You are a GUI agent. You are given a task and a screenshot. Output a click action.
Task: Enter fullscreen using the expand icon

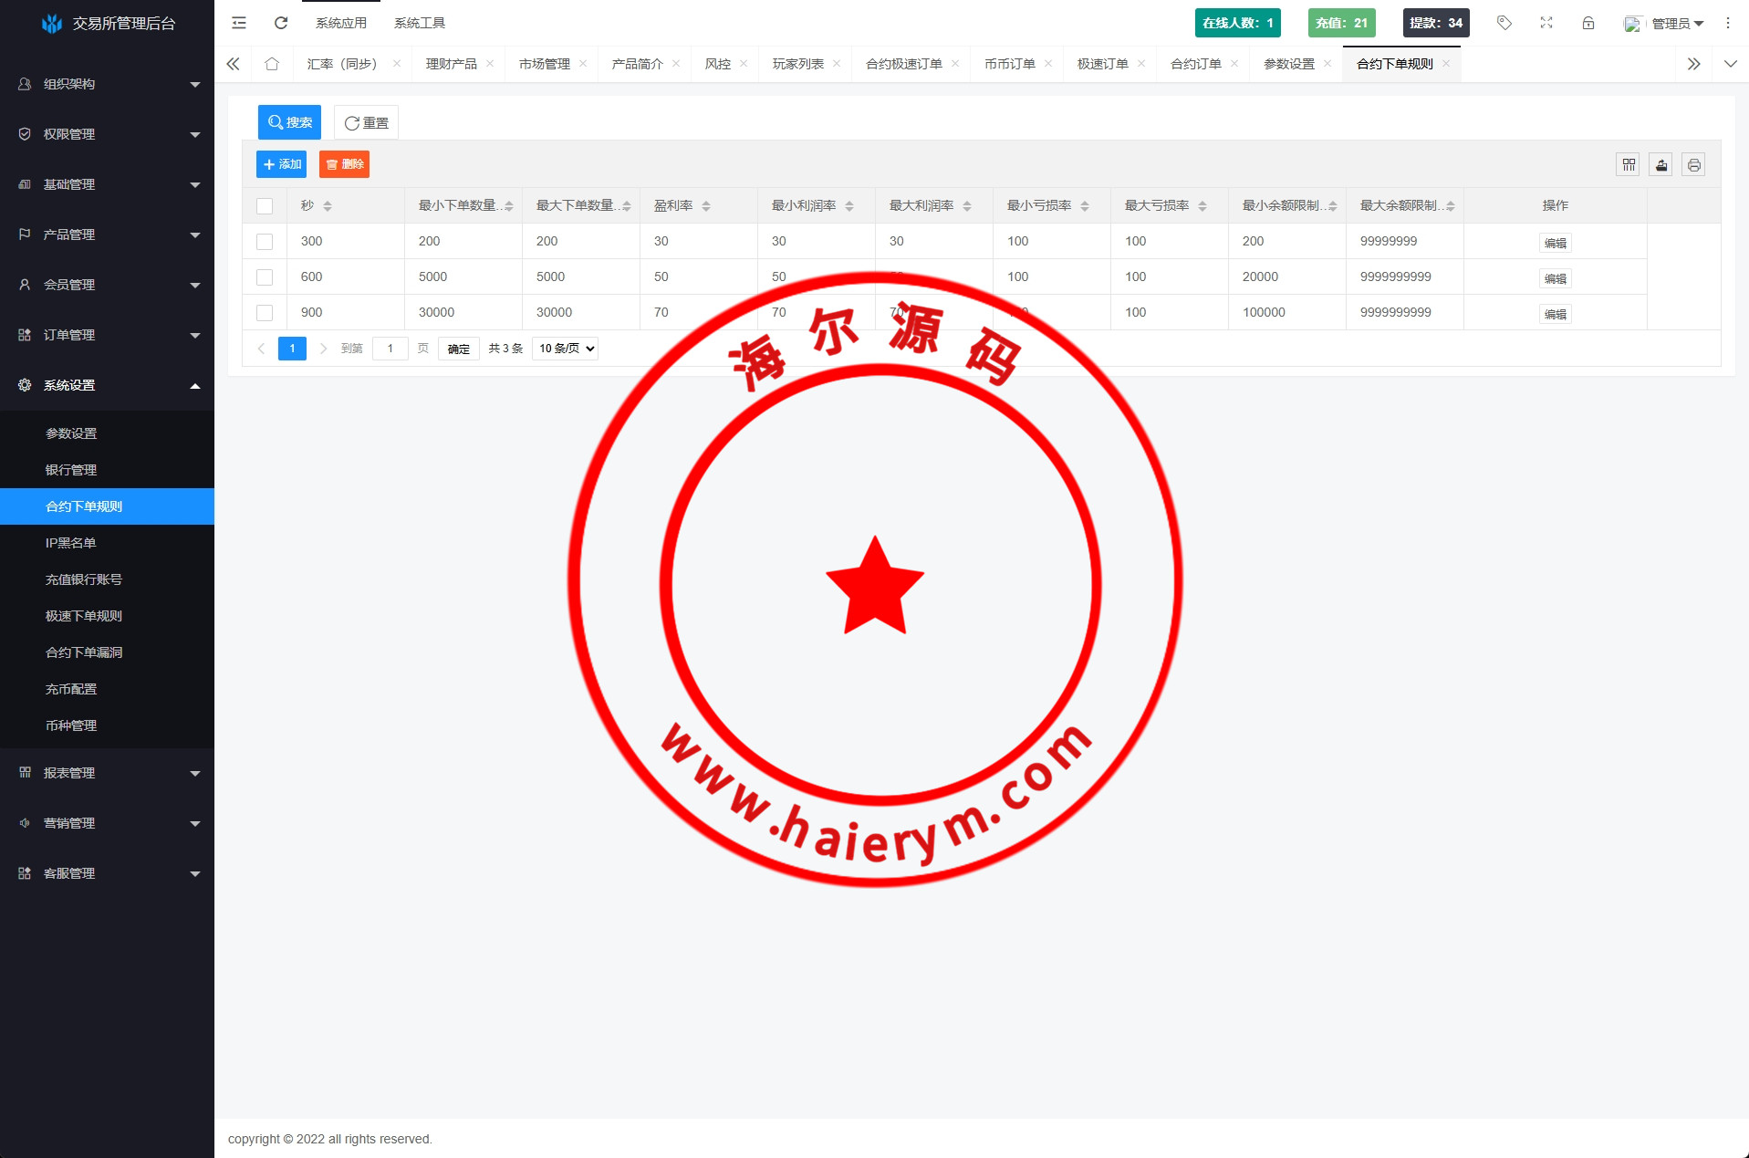click(x=1546, y=23)
